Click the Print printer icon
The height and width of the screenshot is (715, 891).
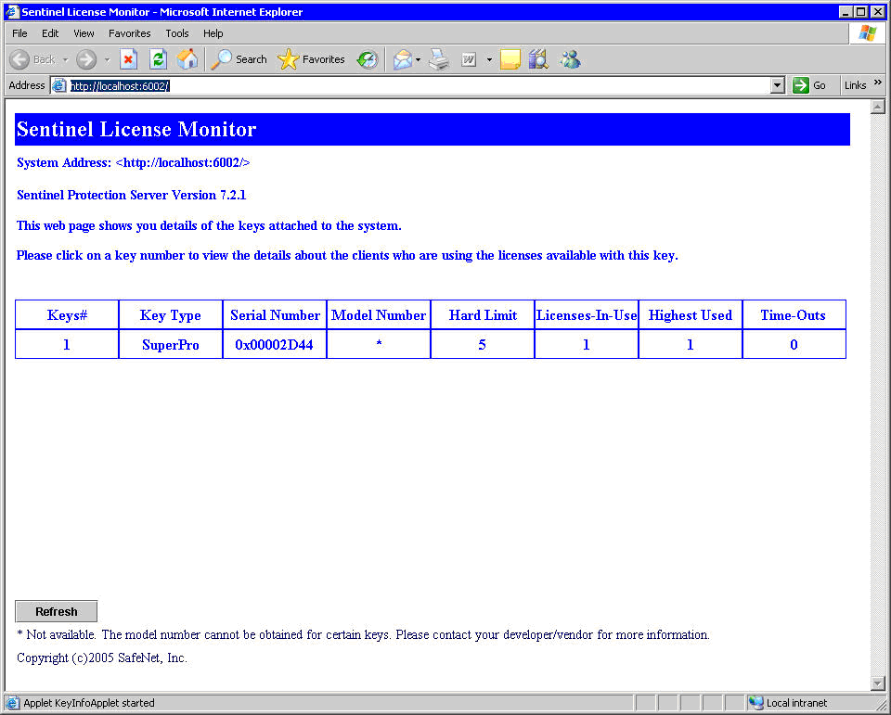pyautogui.click(x=439, y=59)
